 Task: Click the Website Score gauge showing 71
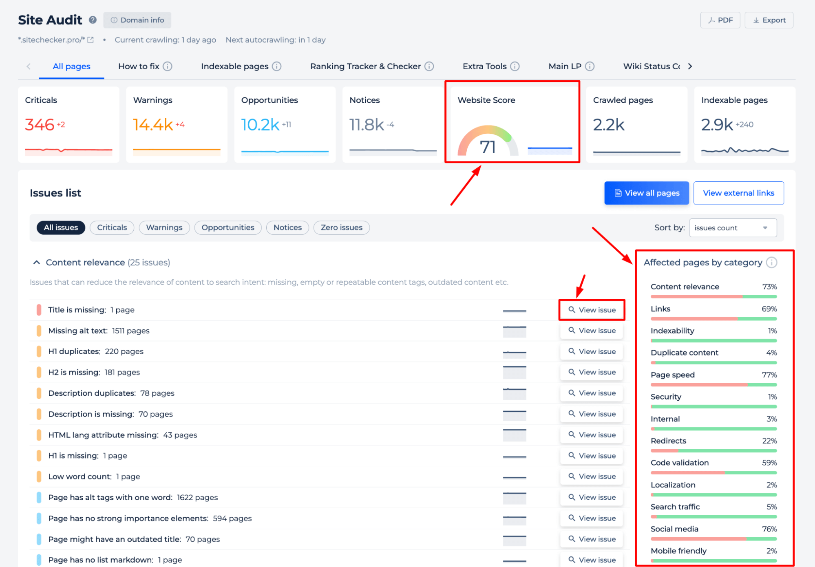coord(488,141)
